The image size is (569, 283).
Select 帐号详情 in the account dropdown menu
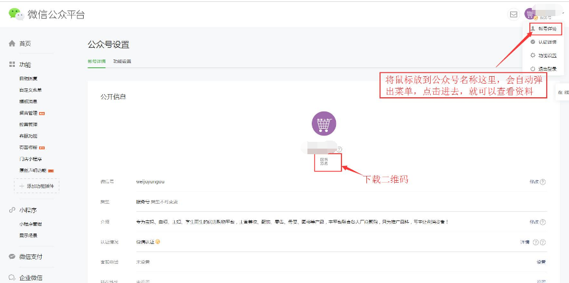(547, 29)
